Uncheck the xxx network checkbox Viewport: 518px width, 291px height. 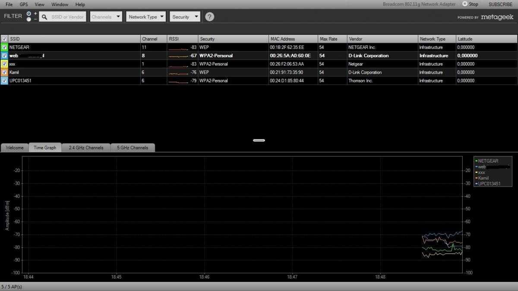pos(4,64)
